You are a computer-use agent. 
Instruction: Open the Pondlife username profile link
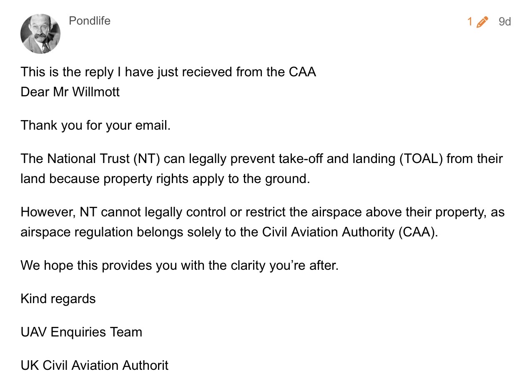90,21
